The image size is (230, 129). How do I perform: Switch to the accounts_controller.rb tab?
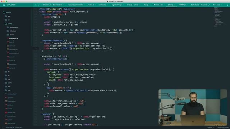click(x=75, y=5)
